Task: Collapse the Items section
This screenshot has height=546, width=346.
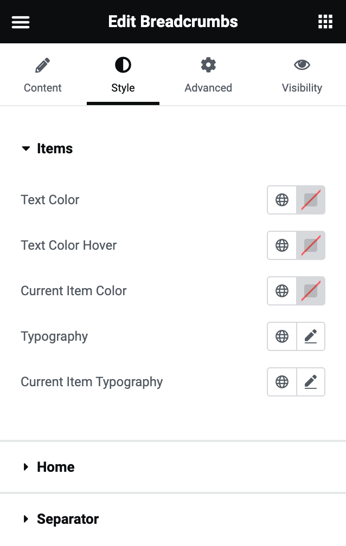Action: point(47,148)
